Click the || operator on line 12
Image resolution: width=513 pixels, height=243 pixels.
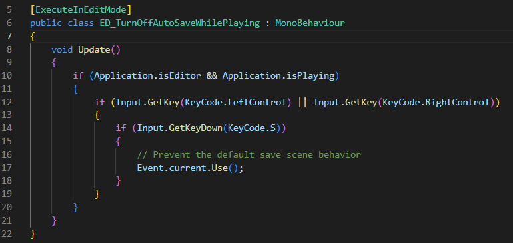pyautogui.click(x=302, y=102)
